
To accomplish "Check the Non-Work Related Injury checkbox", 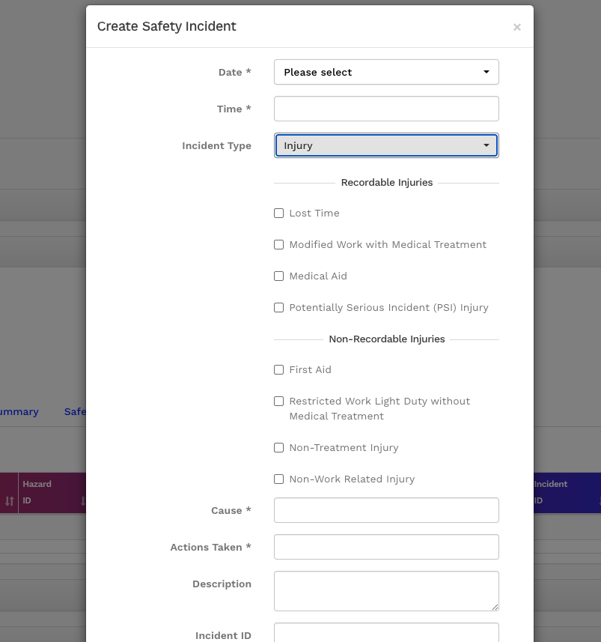I will pyautogui.click(x=278, y=479).
